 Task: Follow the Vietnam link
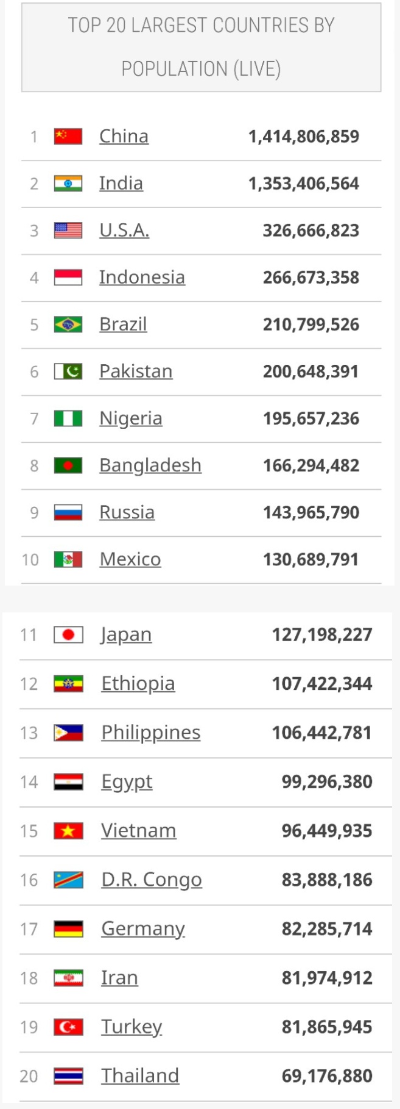(139, 831)
